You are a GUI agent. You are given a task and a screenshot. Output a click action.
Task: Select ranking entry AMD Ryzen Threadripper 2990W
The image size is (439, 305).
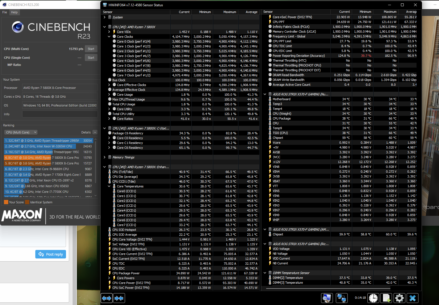click(x=48, y=141)
